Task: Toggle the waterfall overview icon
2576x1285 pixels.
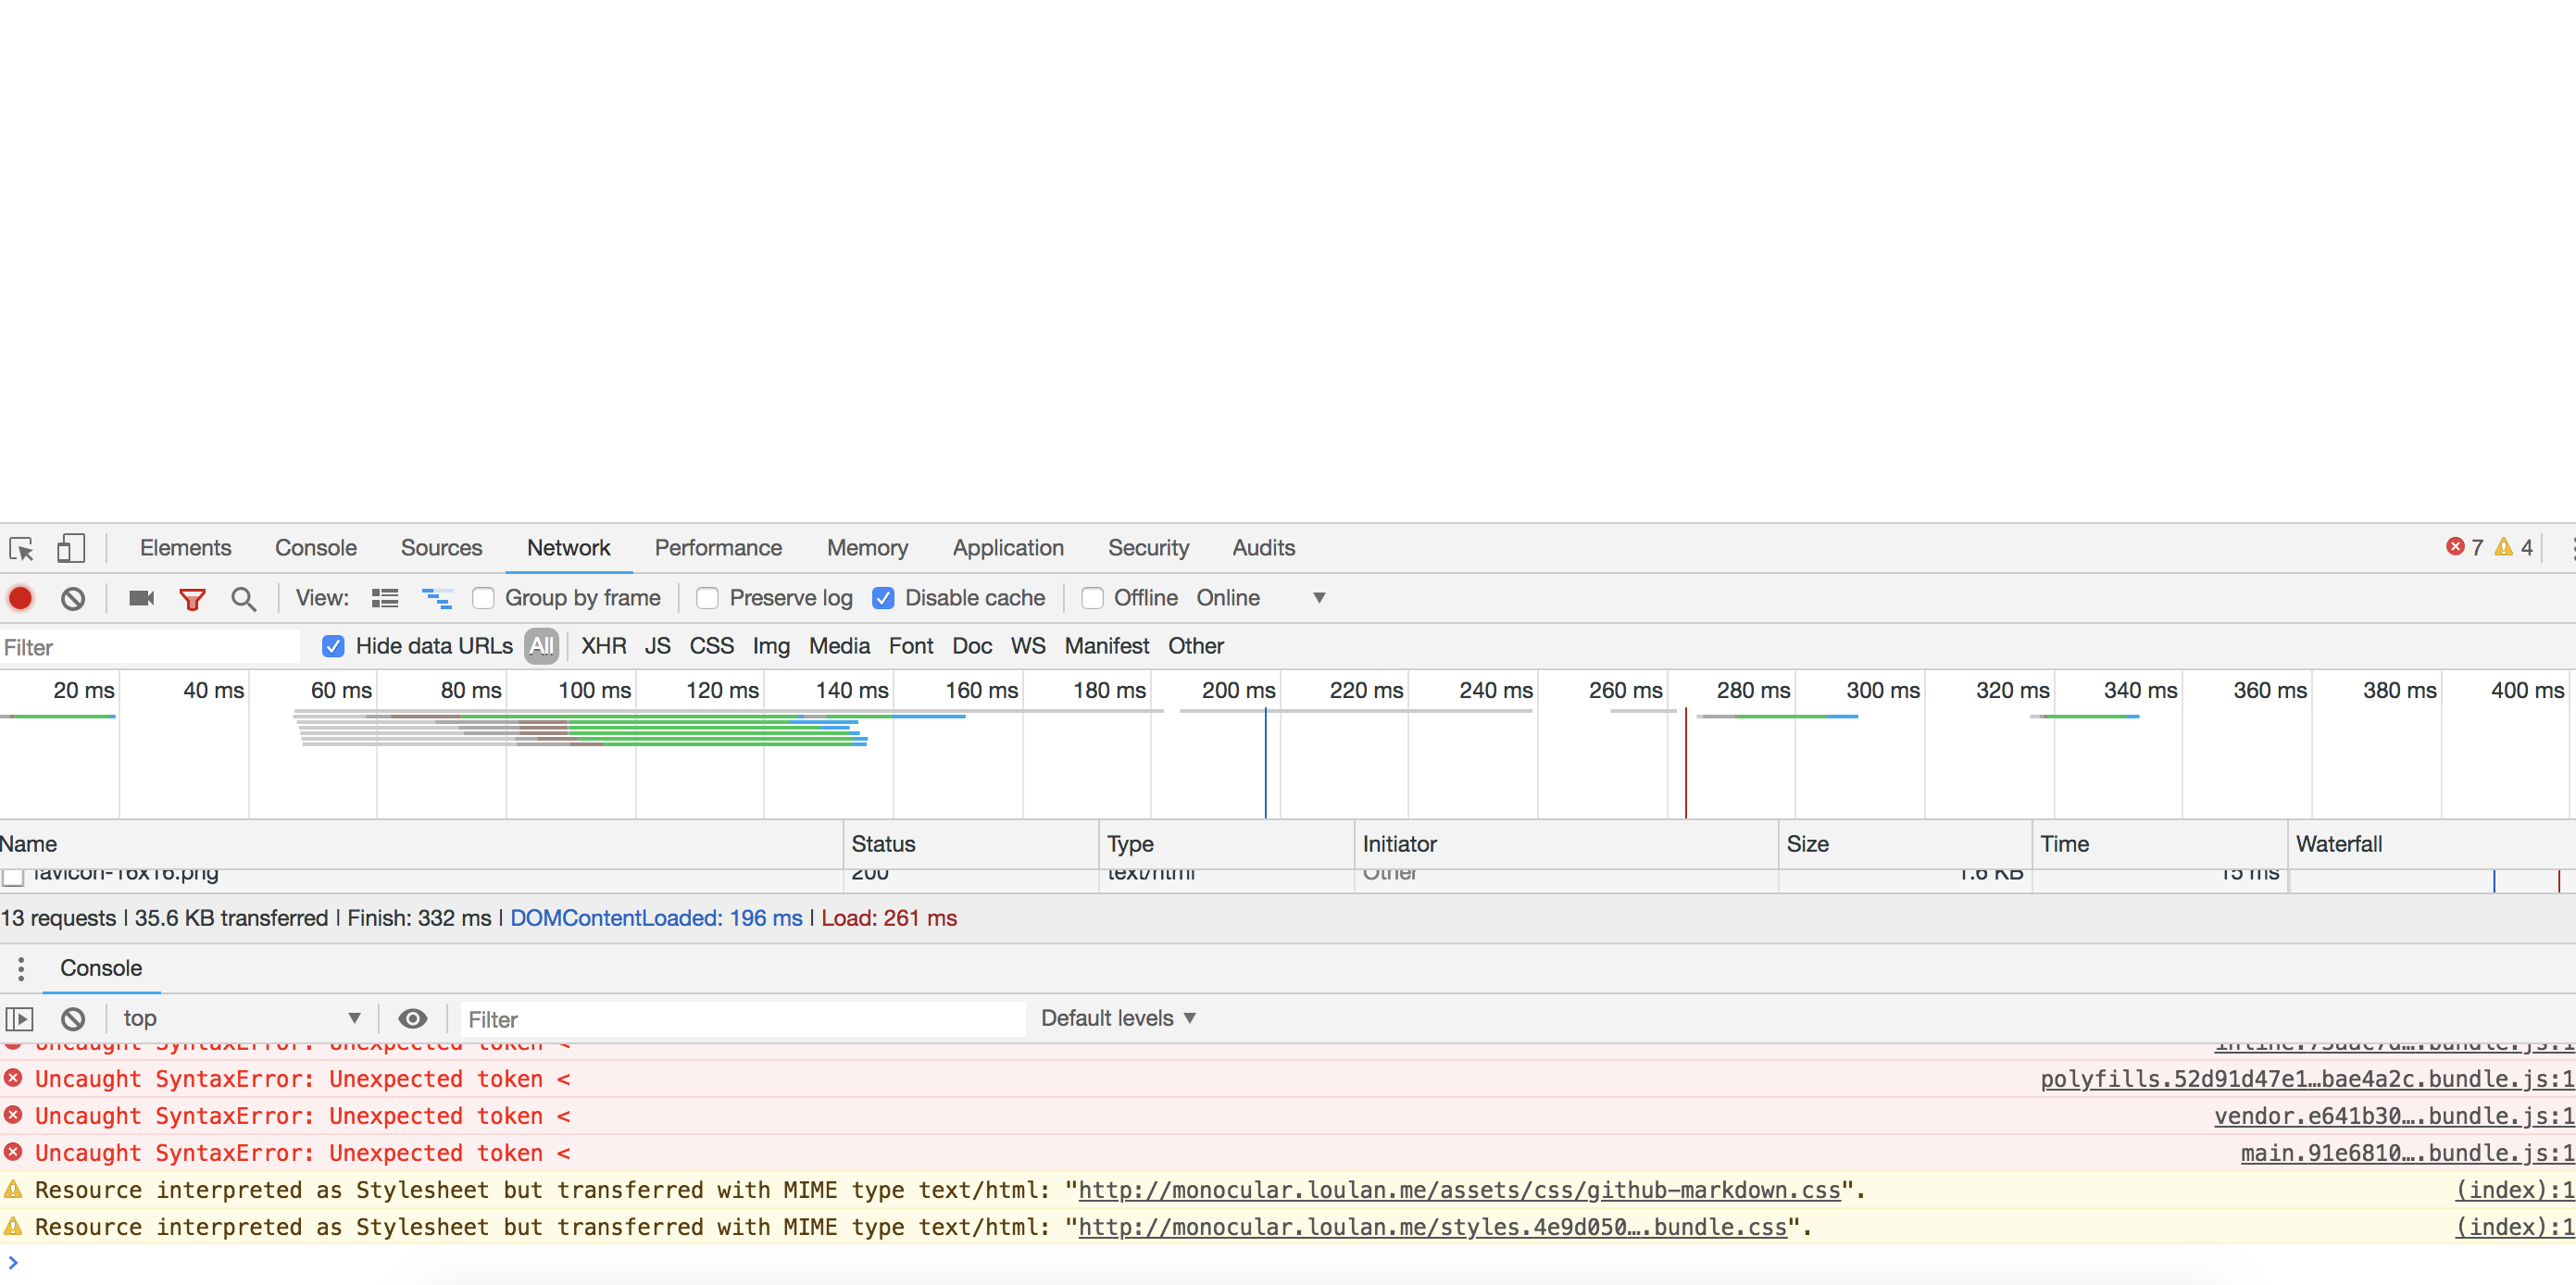Action: click(x=436, y=597)
